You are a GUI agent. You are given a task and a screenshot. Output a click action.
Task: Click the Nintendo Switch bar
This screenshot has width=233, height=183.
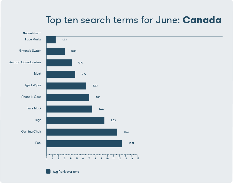56,51
